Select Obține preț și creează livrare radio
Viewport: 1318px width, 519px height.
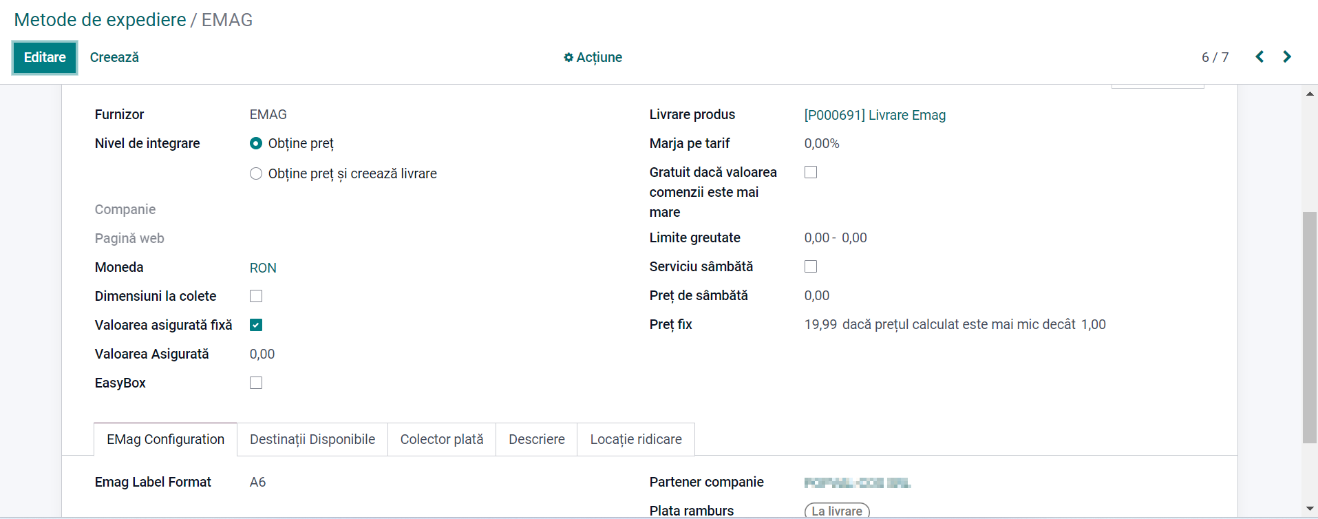[x=256, y=173]
